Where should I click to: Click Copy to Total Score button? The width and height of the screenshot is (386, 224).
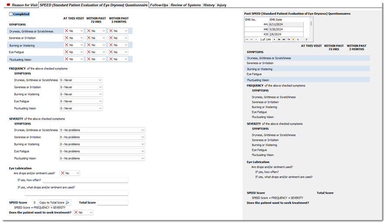pyautogui.click(x=55, y=203)
